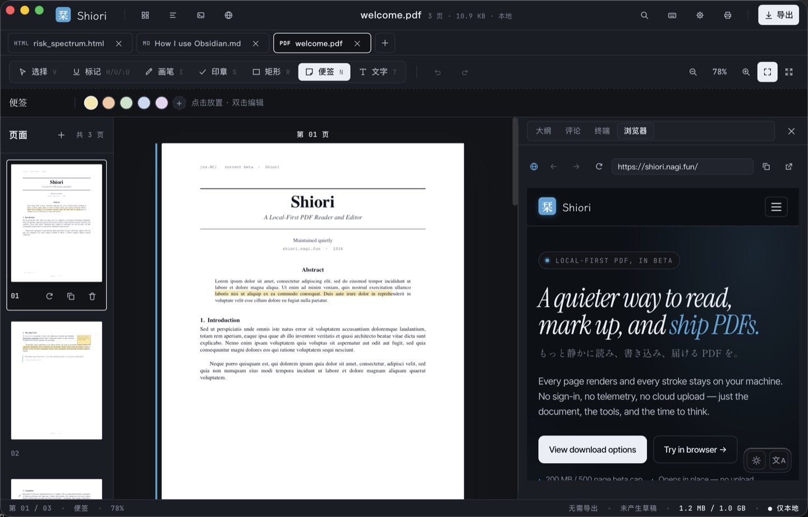Open search with the magnifier icon
The width and height of the screenshot is (808, 517).
[x=644, y=15]
